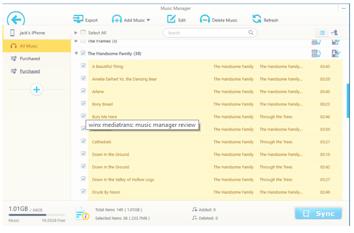Click the 00:23 duration of Bony Bread
The image size is (354, 233).
(x=325, y=104)
